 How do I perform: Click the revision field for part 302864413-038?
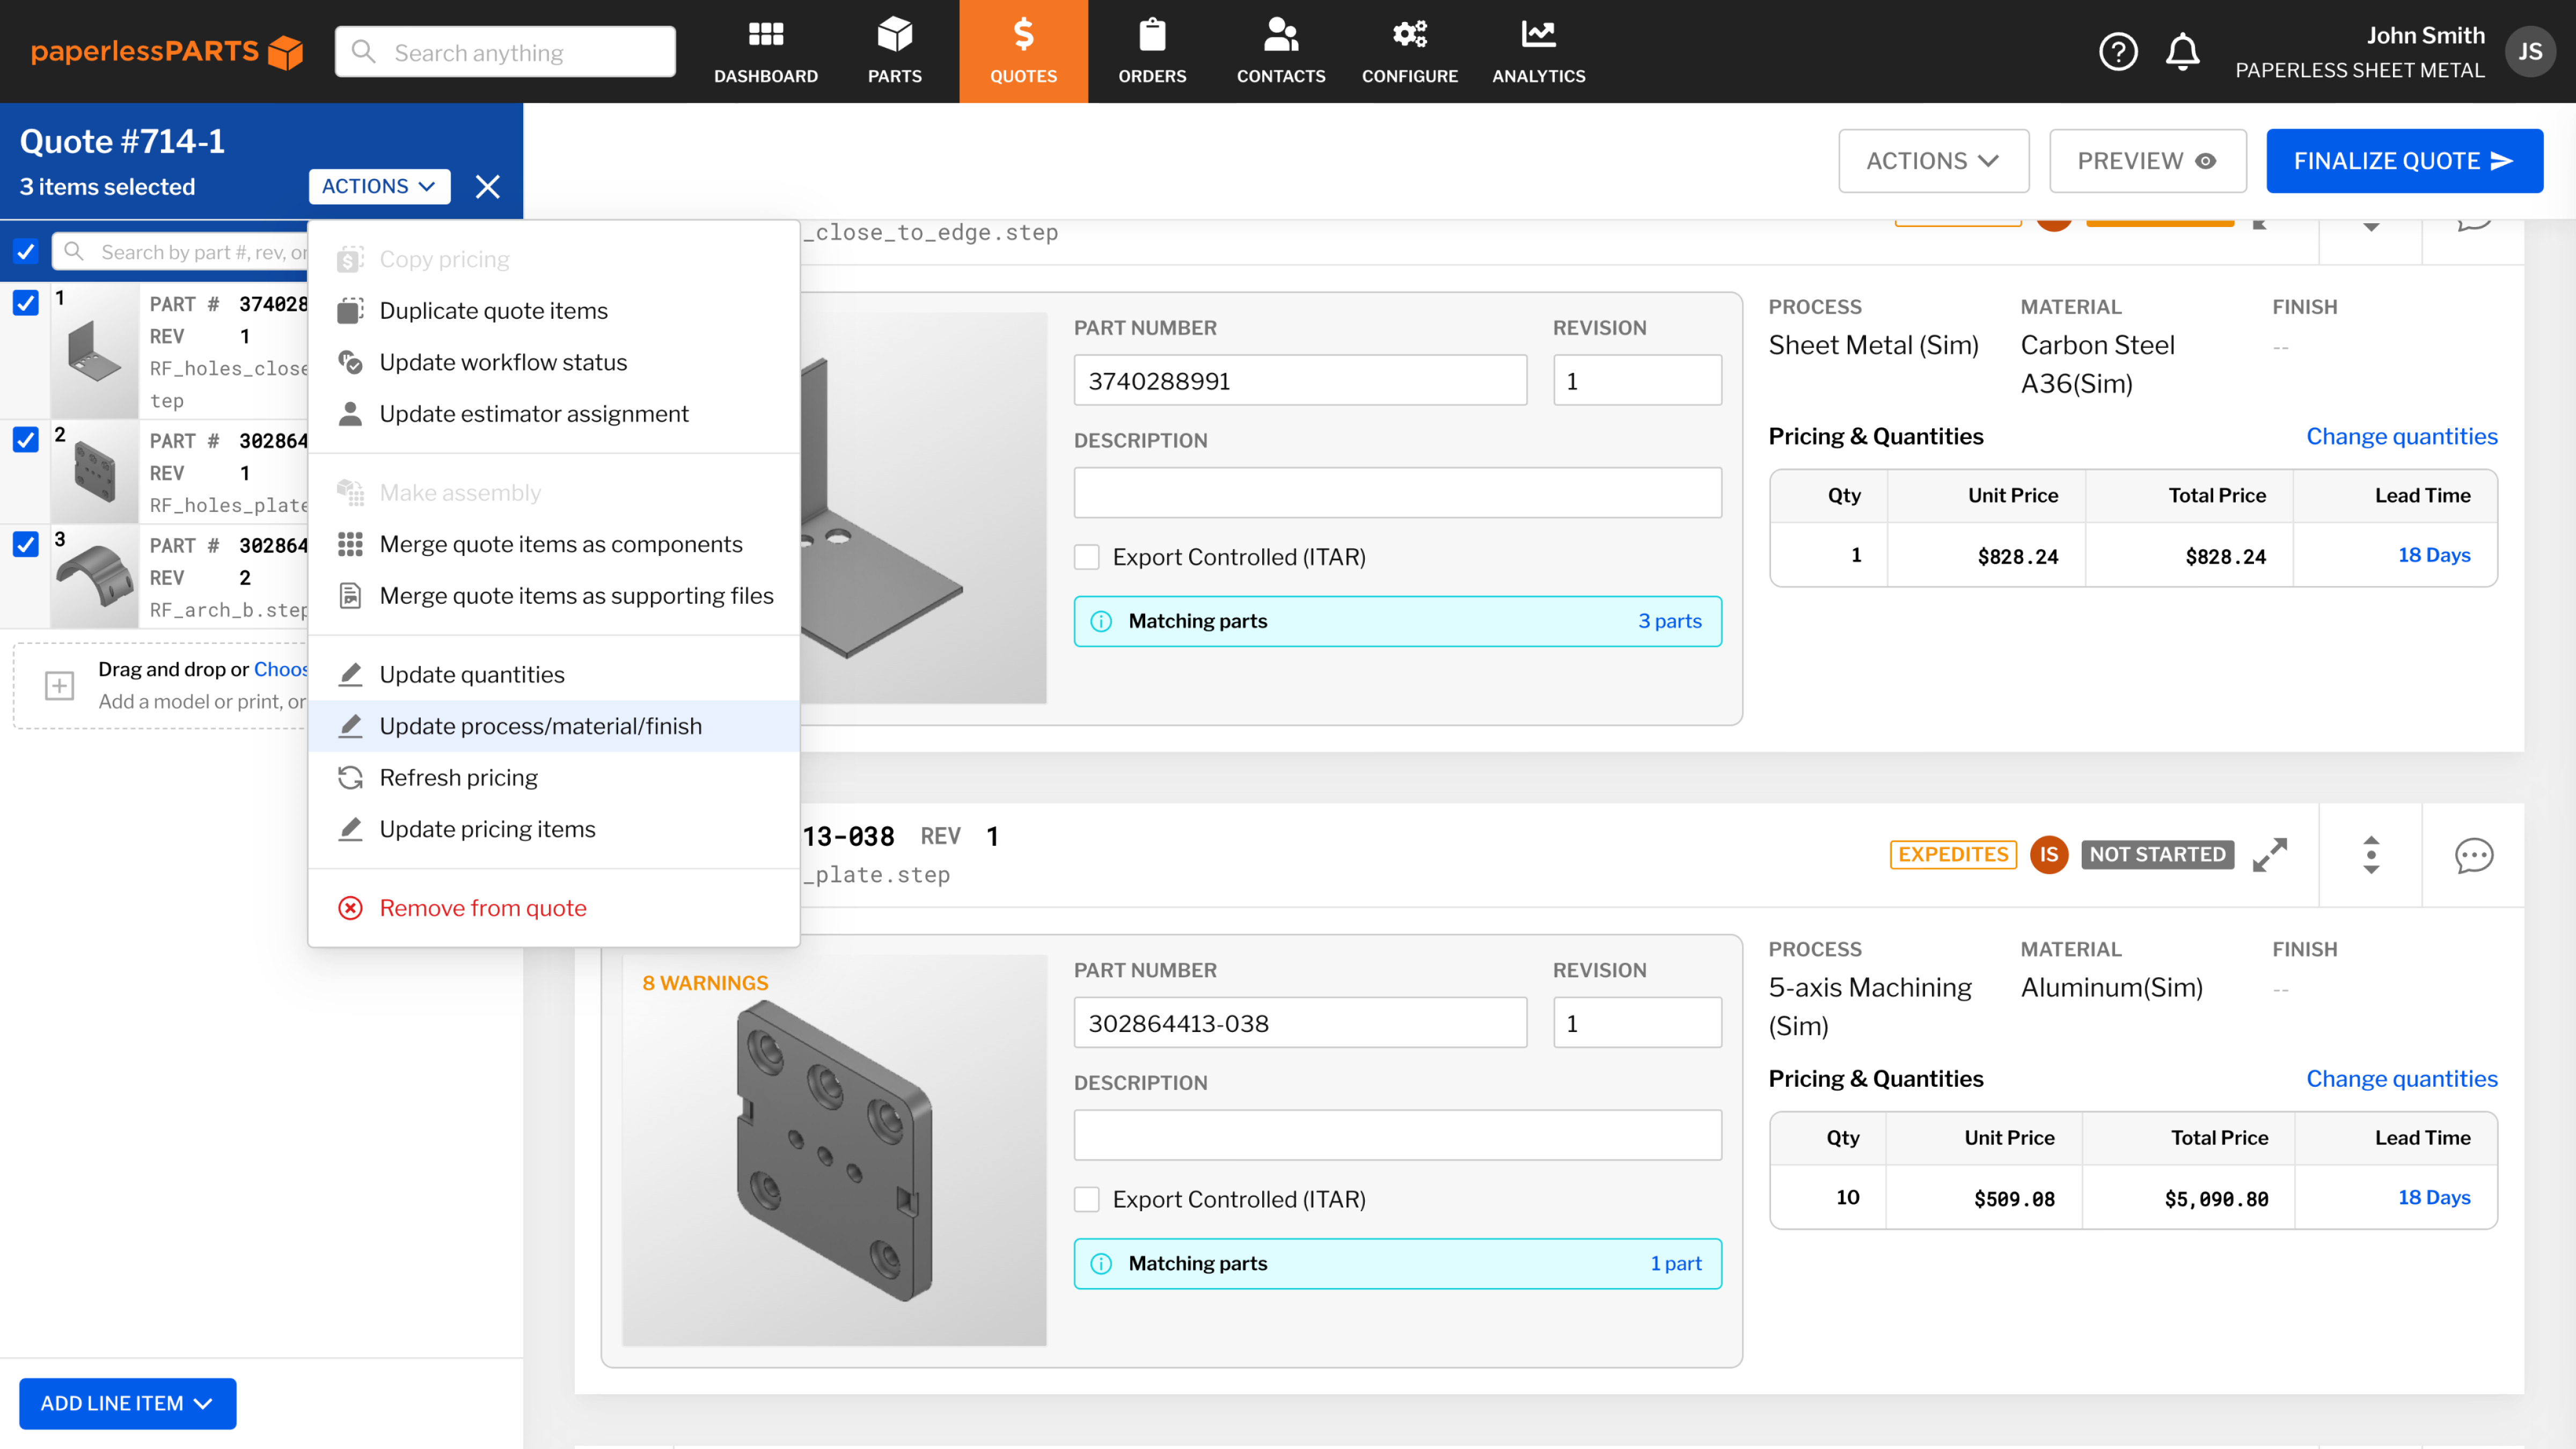click(x=1637, y=1023)
